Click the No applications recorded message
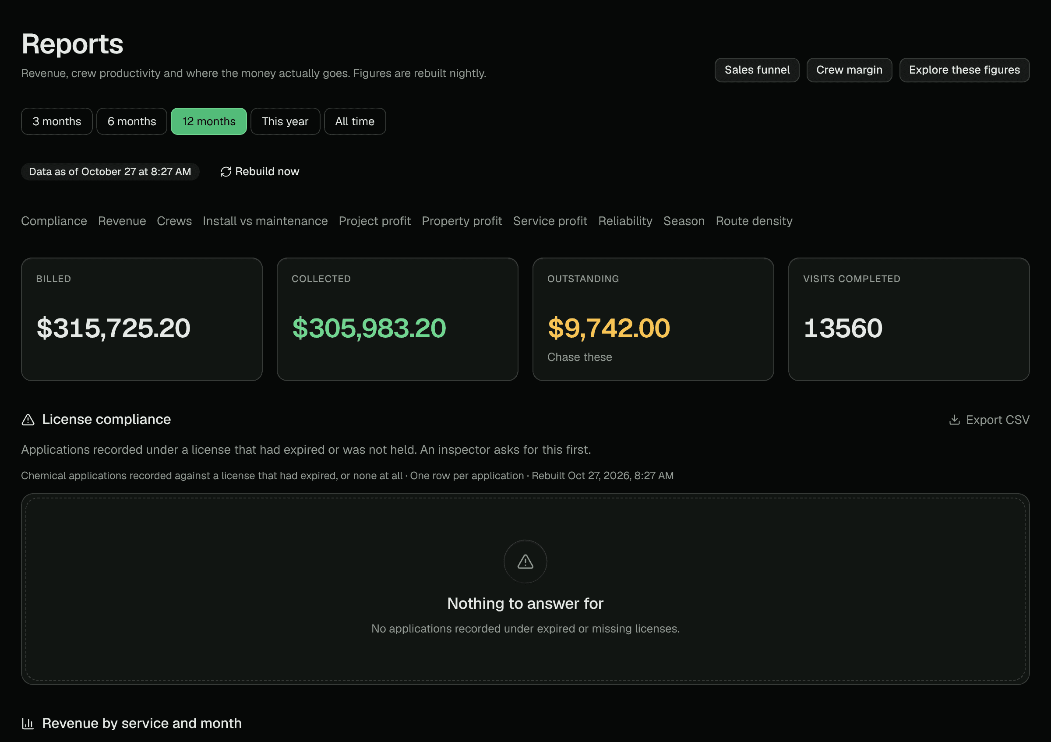 525,629
